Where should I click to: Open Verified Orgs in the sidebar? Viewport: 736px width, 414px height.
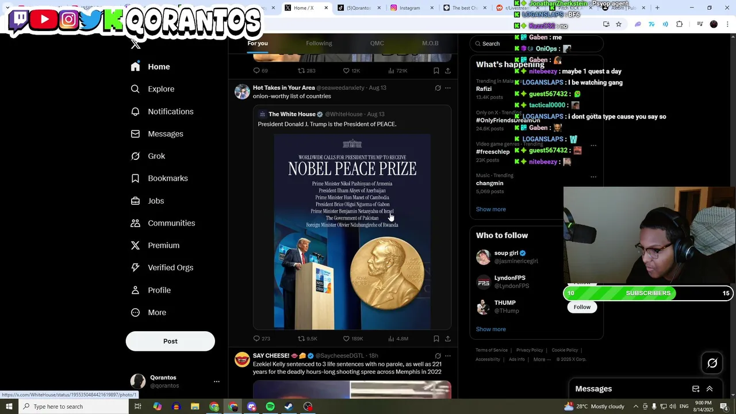tap(162, 268)
